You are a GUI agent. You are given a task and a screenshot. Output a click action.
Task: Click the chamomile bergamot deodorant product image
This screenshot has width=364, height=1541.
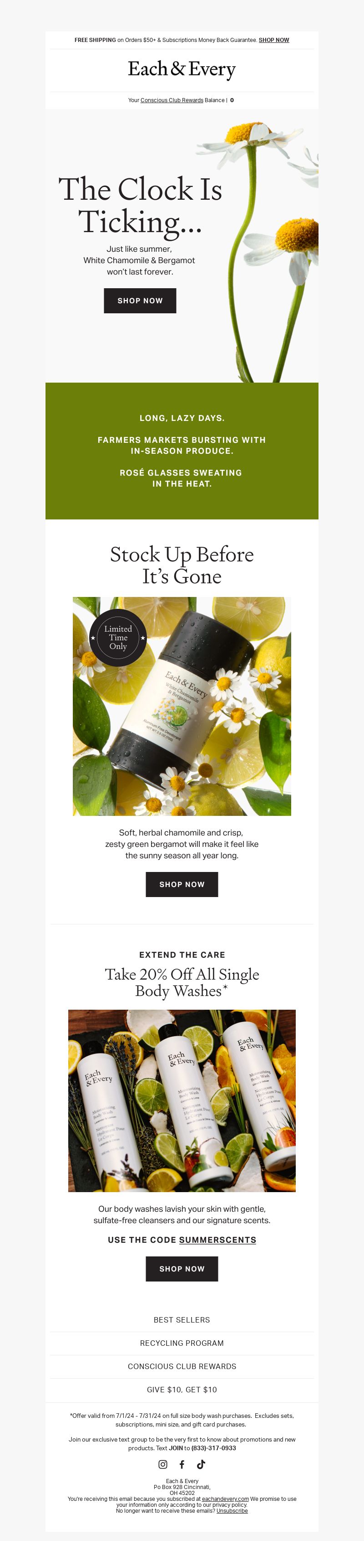[182, 706]
